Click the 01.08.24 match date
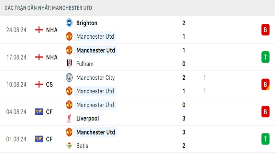Viewport: 275px width, 154px height. click(x=16, y=139)
